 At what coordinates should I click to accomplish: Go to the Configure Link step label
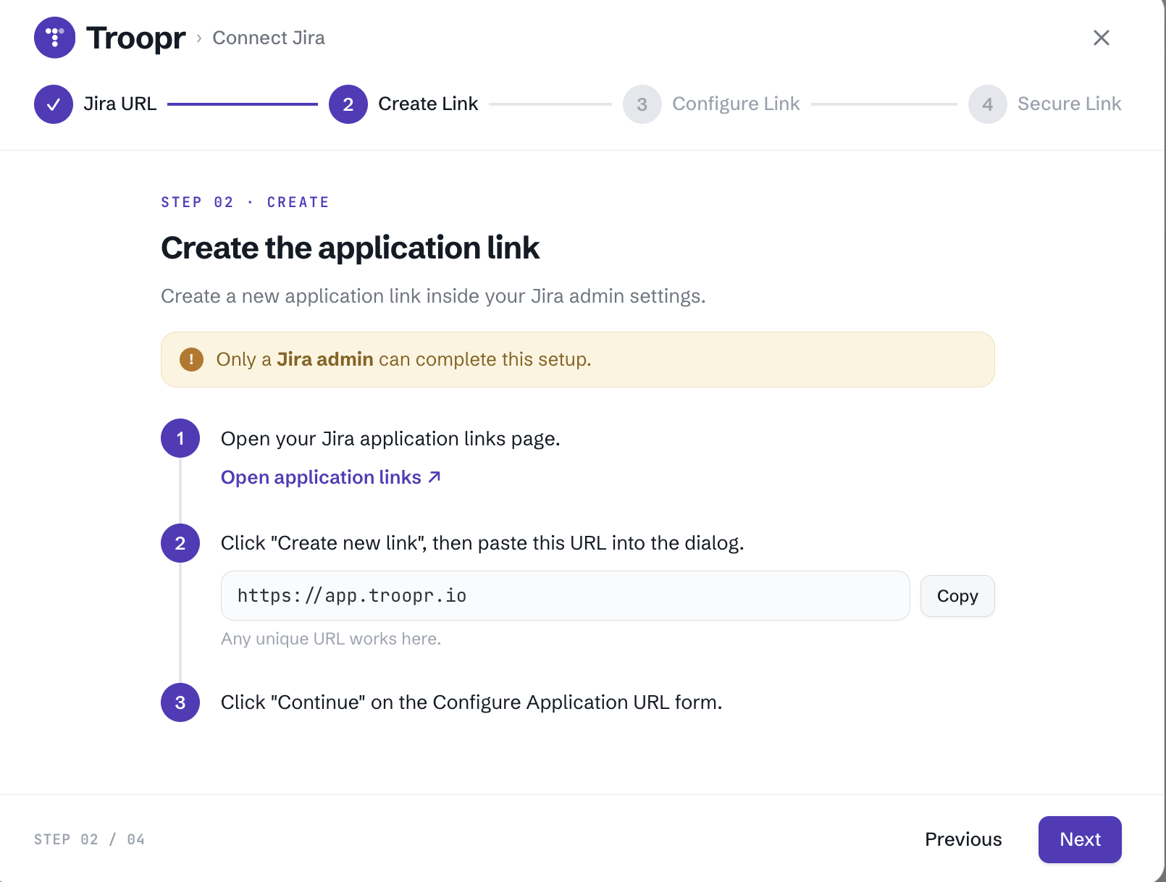736,104
